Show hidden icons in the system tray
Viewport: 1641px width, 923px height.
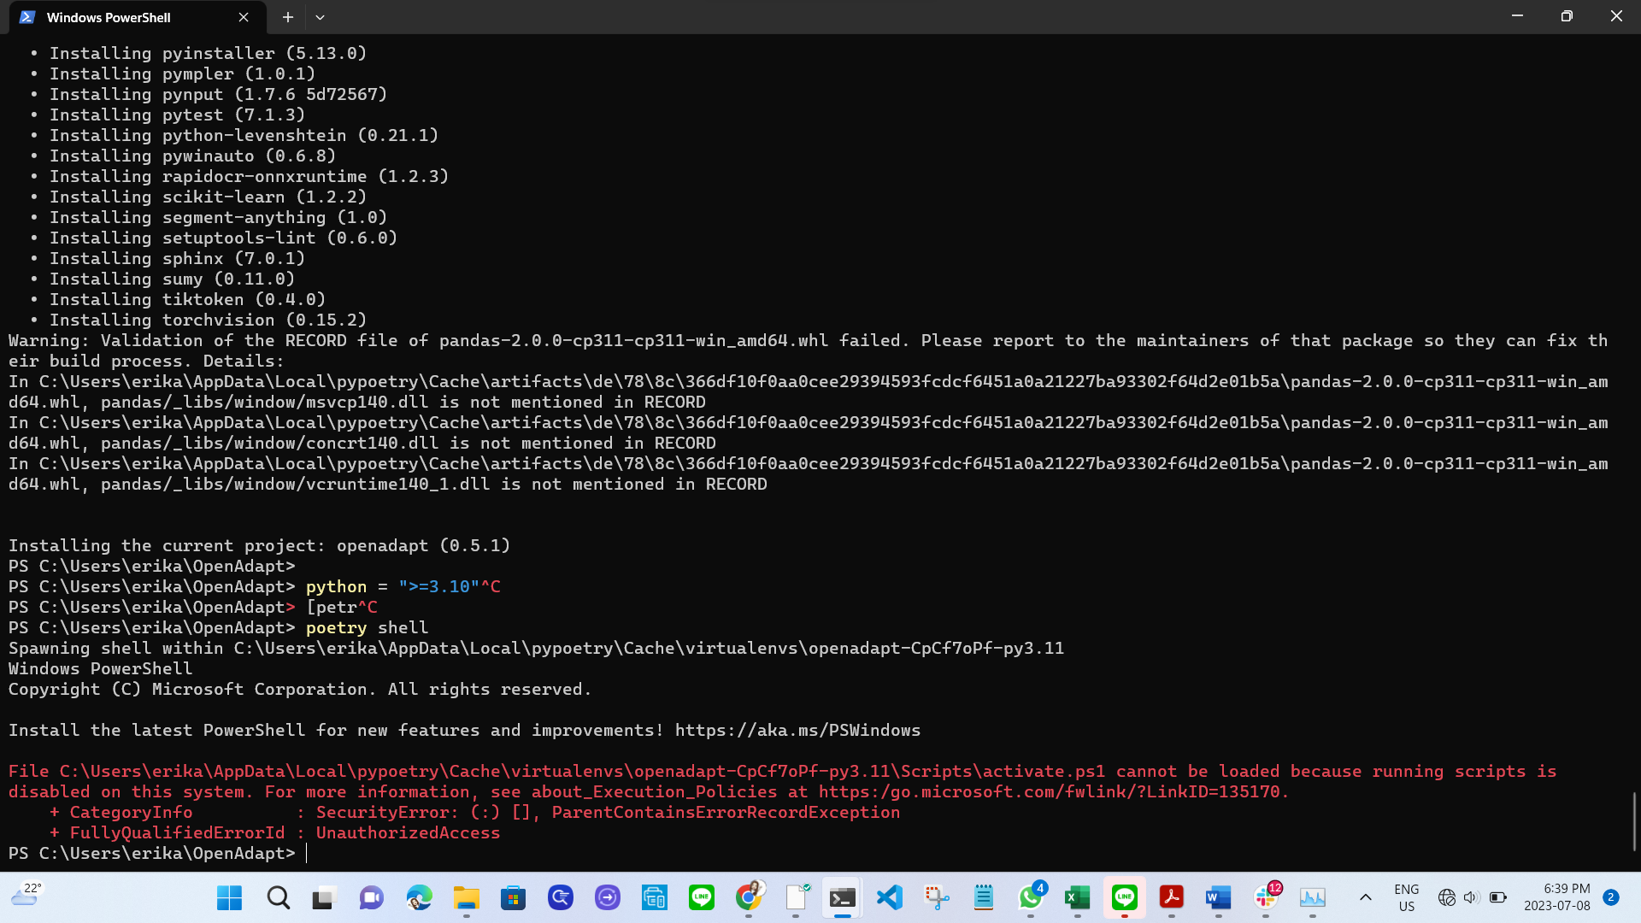(1365, 897)
